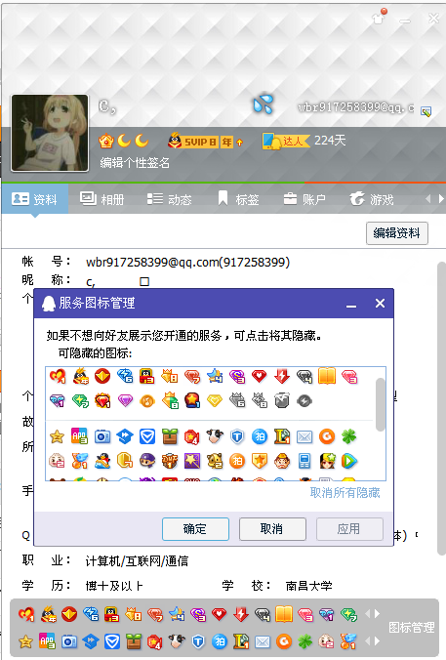Click the 取消所有隐藏 link
Viewport: 446px width, 660px height.
(x=345, y=492)
